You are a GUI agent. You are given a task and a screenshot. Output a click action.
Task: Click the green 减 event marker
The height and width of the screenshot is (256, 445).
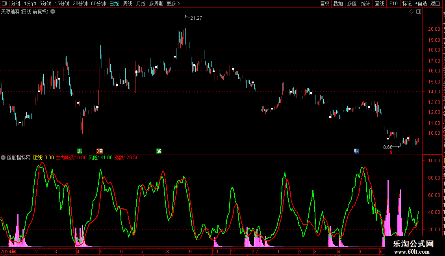pos(159,151)
